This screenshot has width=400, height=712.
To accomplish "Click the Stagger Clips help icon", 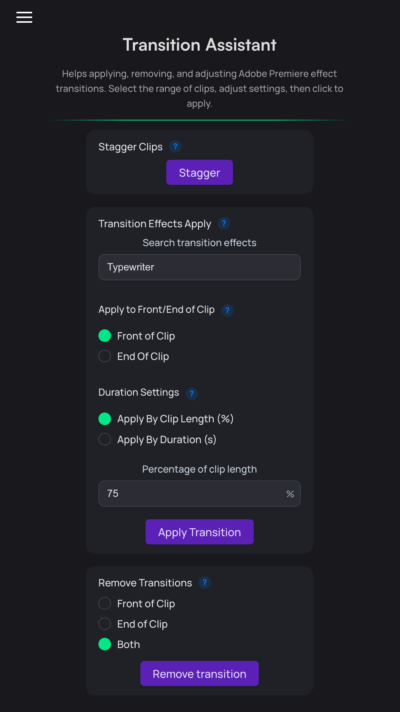I will 175,146.
